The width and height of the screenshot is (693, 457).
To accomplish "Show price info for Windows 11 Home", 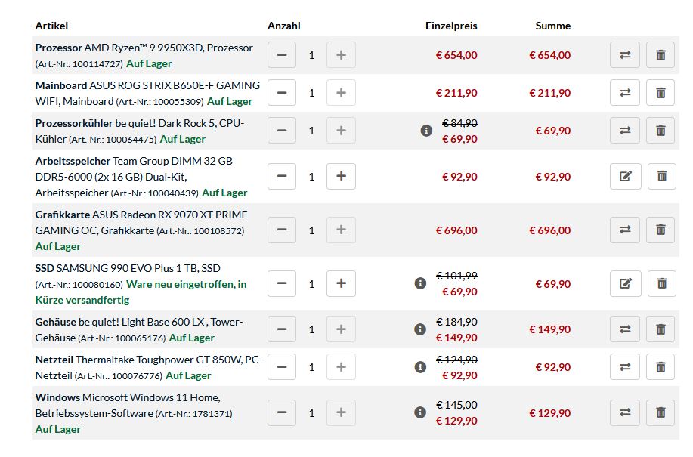I will coord(420,412).
